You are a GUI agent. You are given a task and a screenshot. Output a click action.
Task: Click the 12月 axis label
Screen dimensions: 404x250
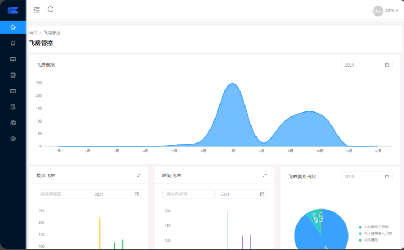point(377,151)
